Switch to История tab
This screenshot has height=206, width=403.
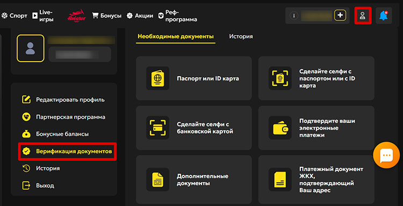[x=241, y=36]
